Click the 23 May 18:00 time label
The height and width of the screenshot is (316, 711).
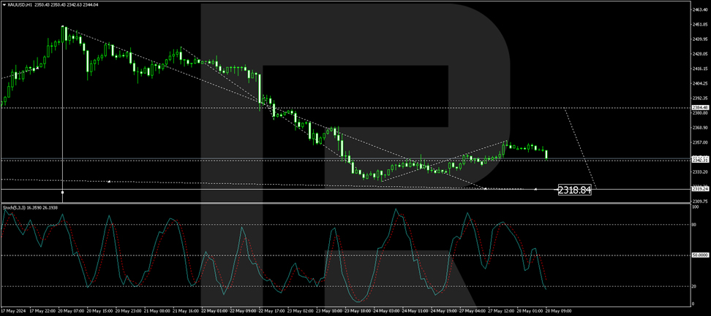tap(358, 311)
